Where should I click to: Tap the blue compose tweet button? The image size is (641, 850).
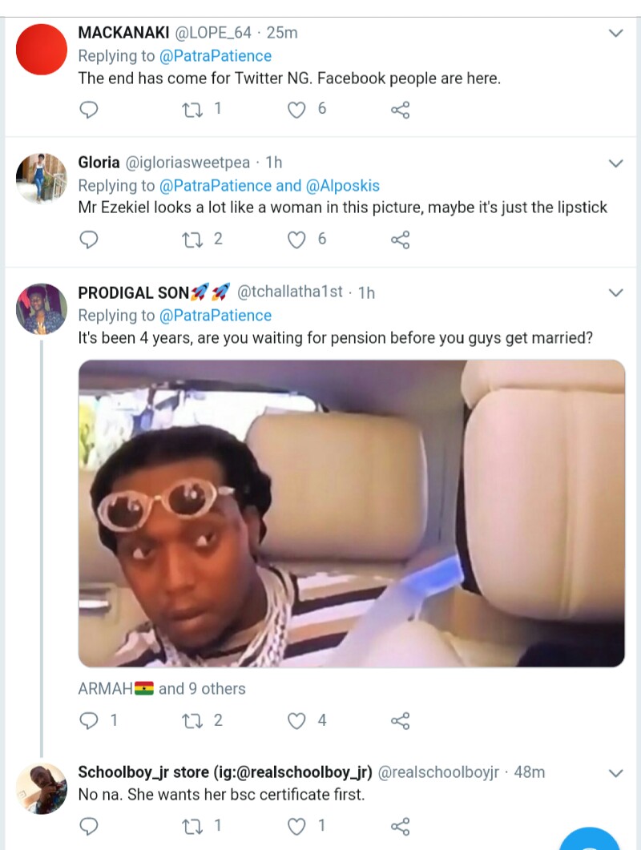pyautogui.click(x=590, y=840)
